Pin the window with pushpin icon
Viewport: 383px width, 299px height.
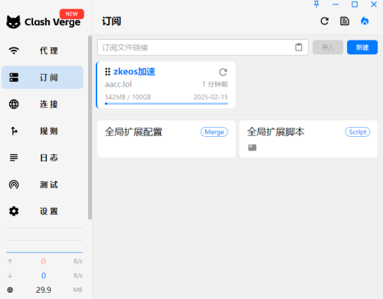point(316,5)
